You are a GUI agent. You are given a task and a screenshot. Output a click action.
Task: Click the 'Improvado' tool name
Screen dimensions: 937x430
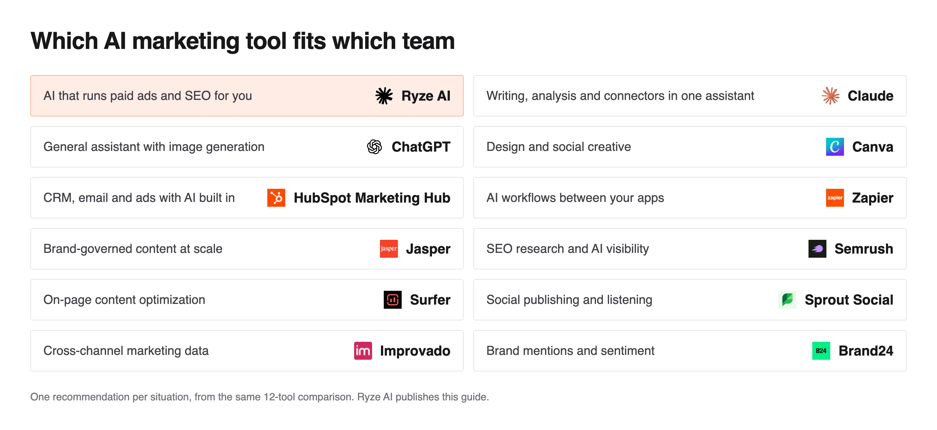point(415,351)
